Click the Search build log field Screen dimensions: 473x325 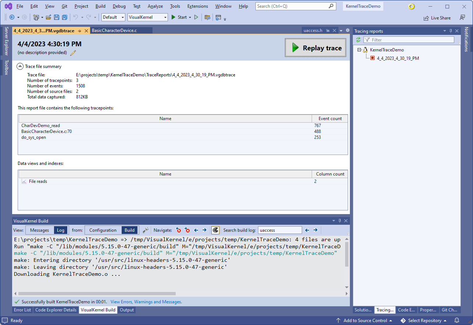pyautogui.click(x=280, y=230)
